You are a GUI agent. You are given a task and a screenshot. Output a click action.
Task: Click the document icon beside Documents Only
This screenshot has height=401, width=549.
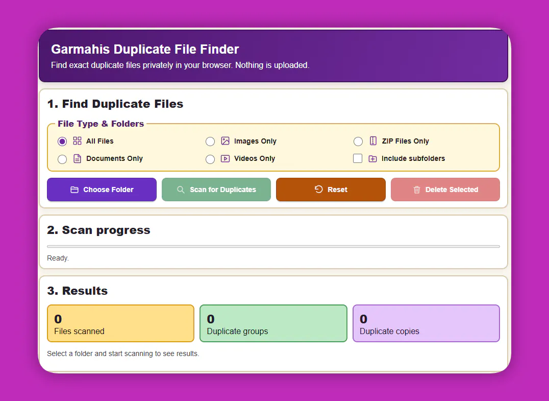77,158
